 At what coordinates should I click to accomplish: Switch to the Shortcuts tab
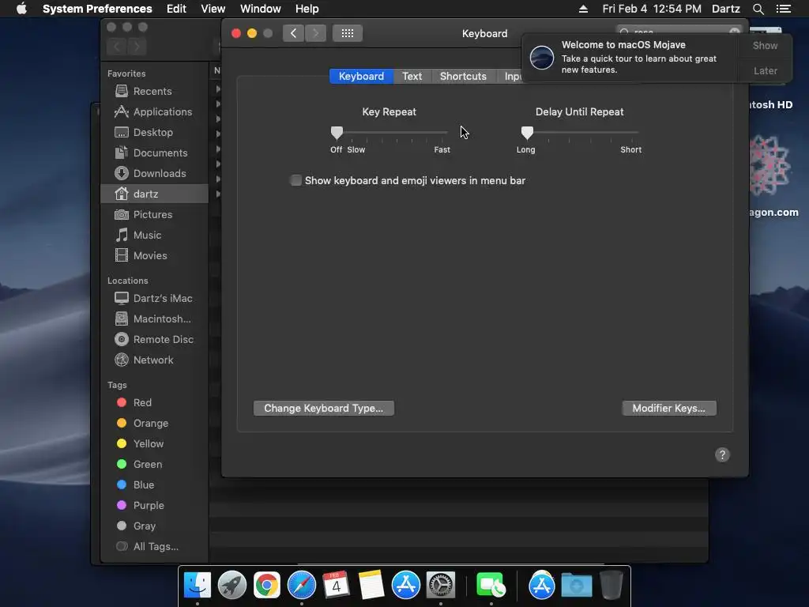tap(463, 77)
